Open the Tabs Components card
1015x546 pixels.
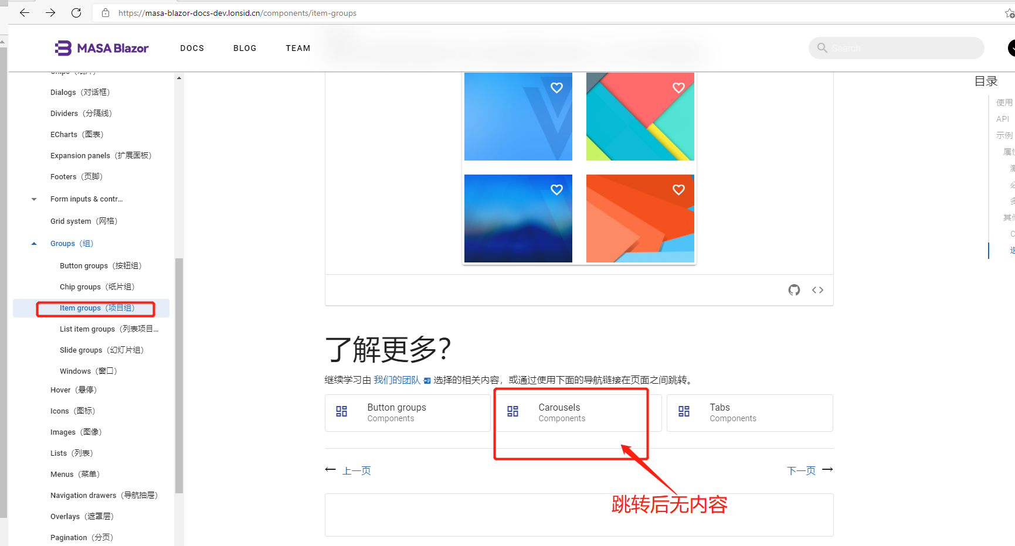coord(750,413)
